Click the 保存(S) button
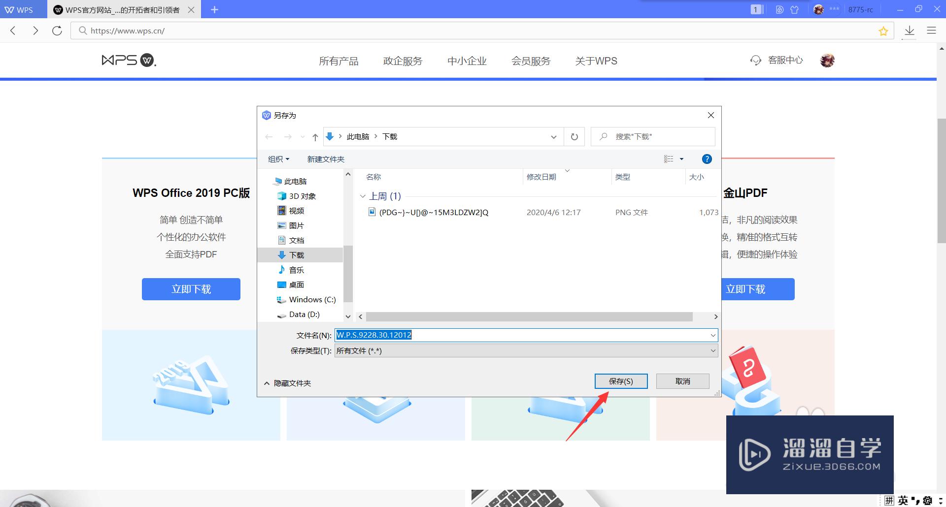The image size is (946, 507). (x=621, y=381)
